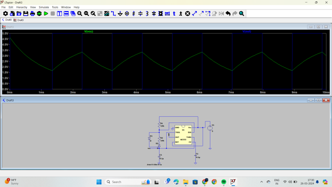
Task: Click the V(out) trace label
Action: coord(247,32)
